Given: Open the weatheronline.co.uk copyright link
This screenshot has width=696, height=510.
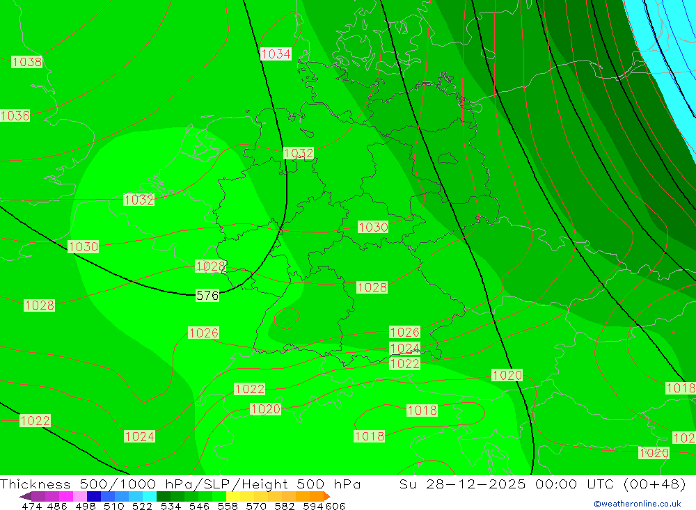Looking at the screenshot, I should tap(638, 504).
